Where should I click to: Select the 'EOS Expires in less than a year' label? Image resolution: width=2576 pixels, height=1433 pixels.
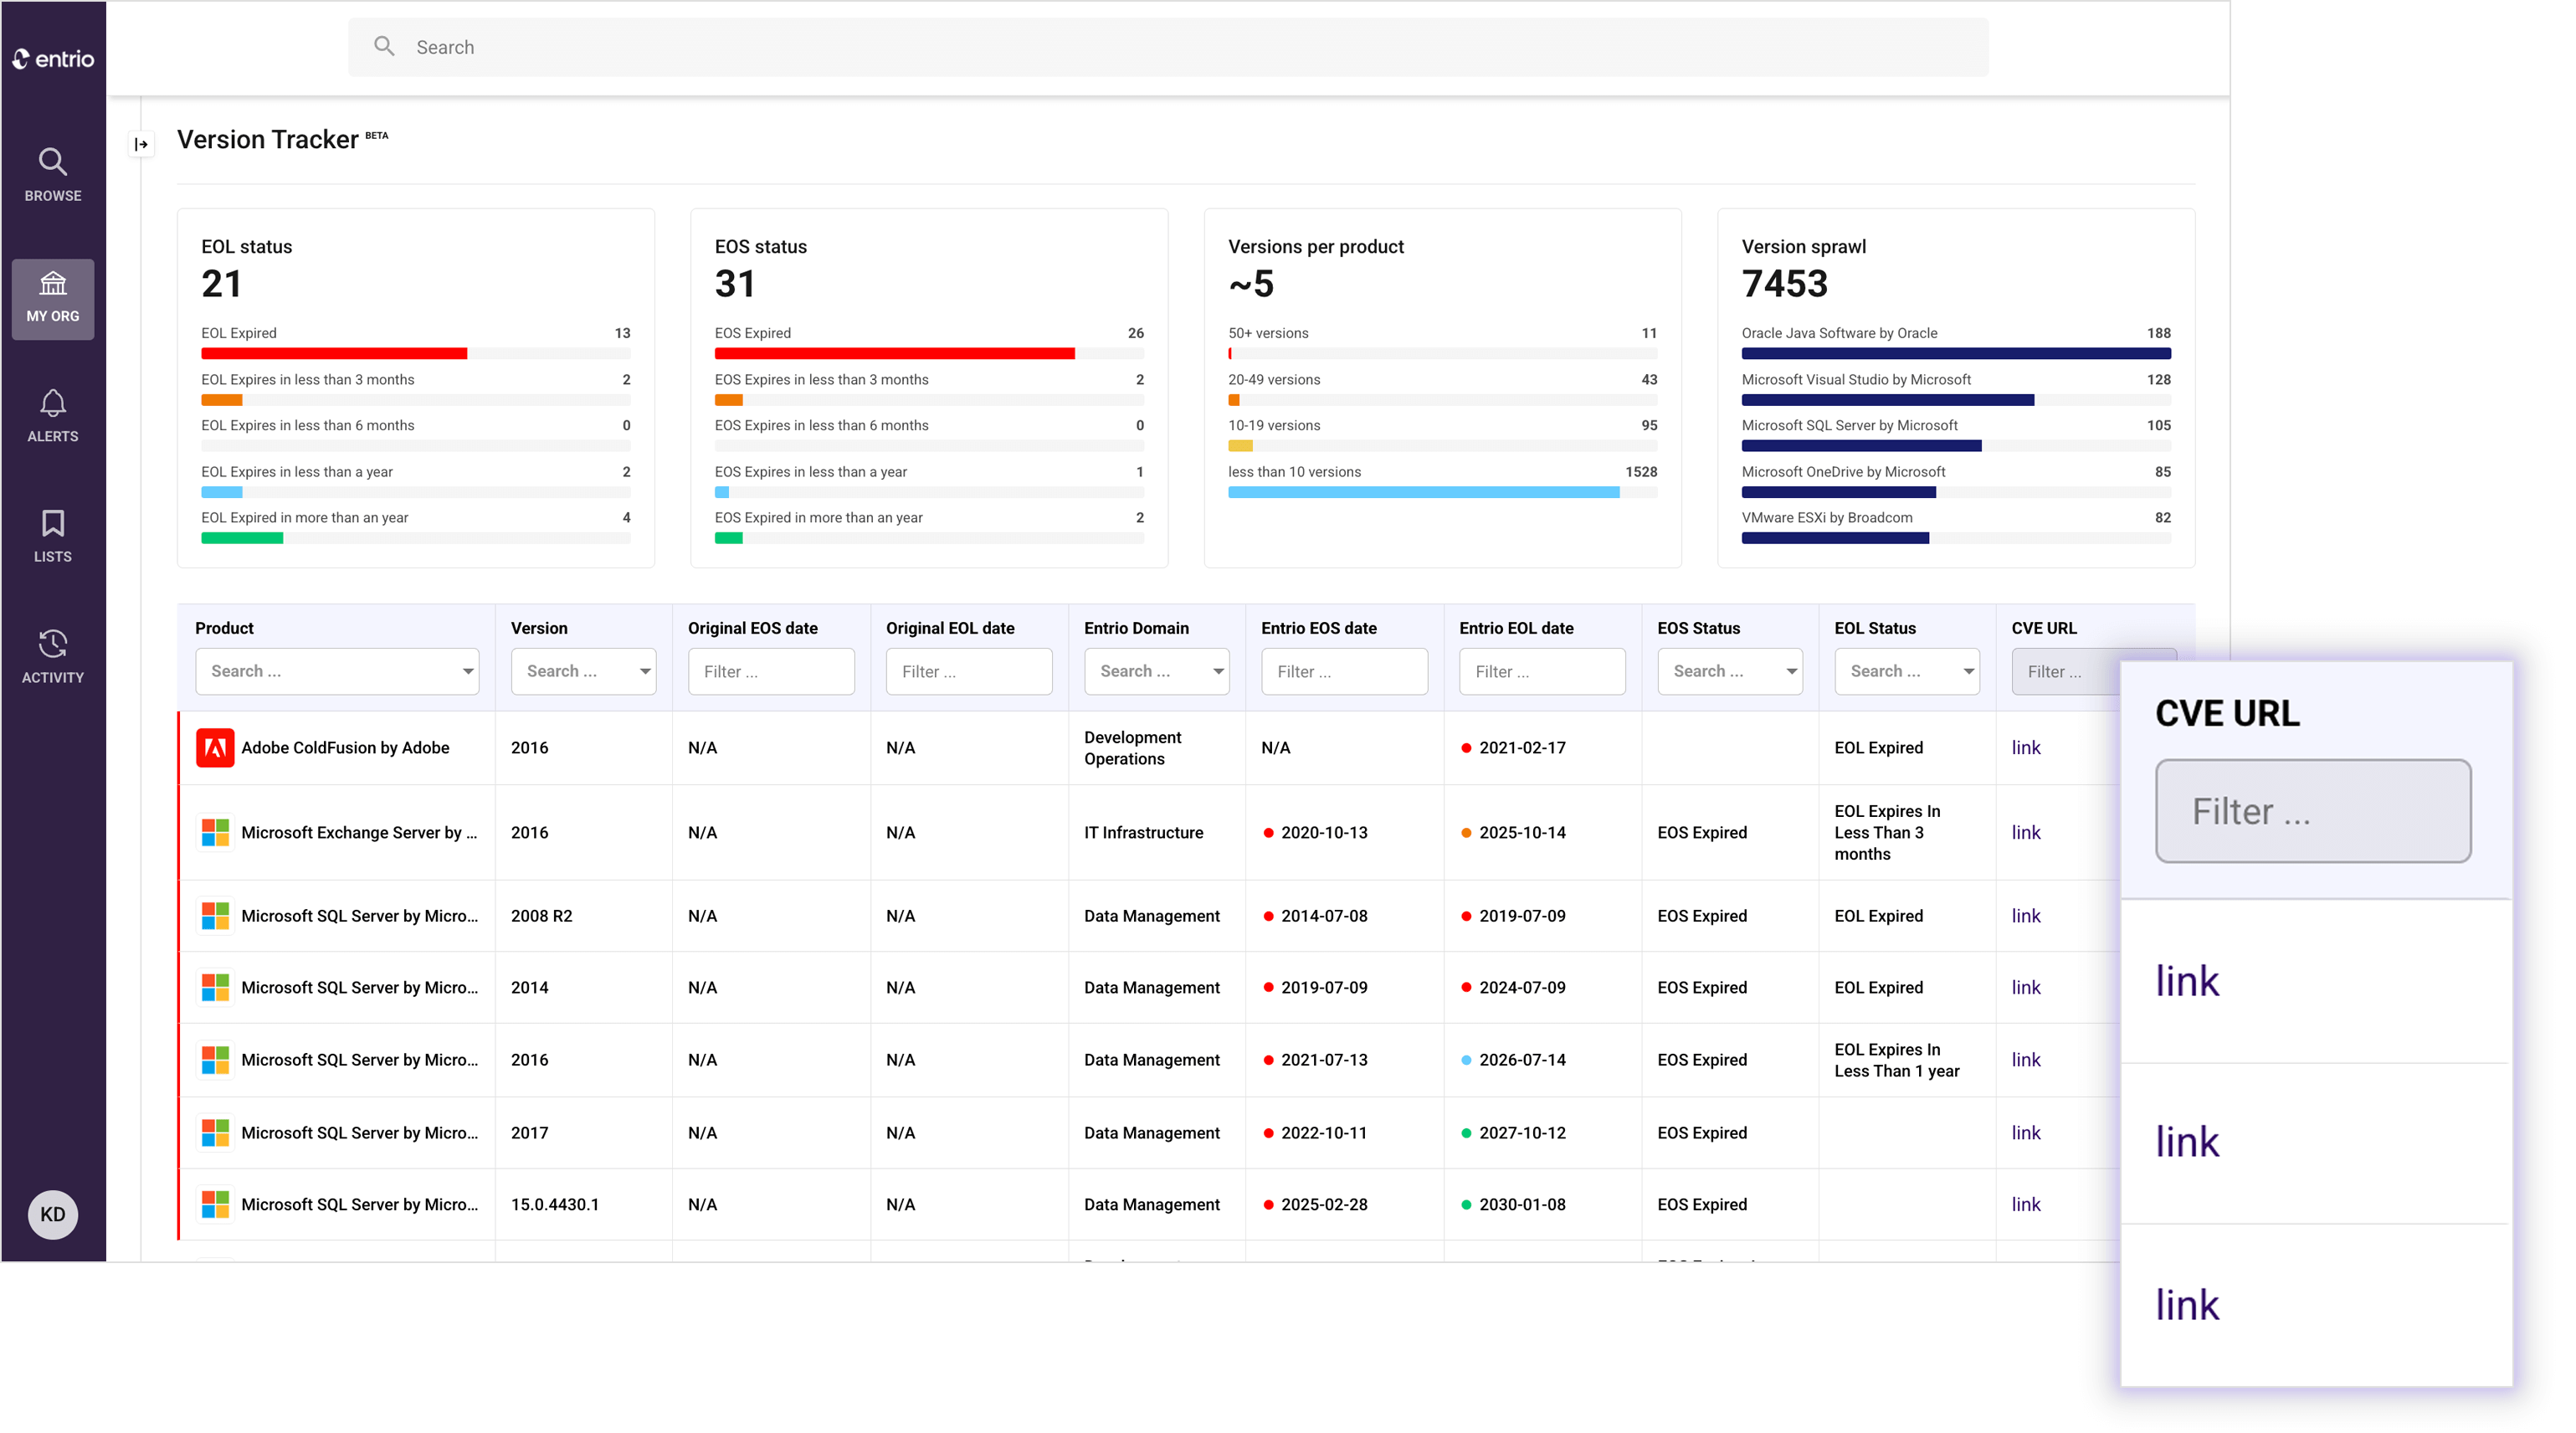[x=810, y=471]
